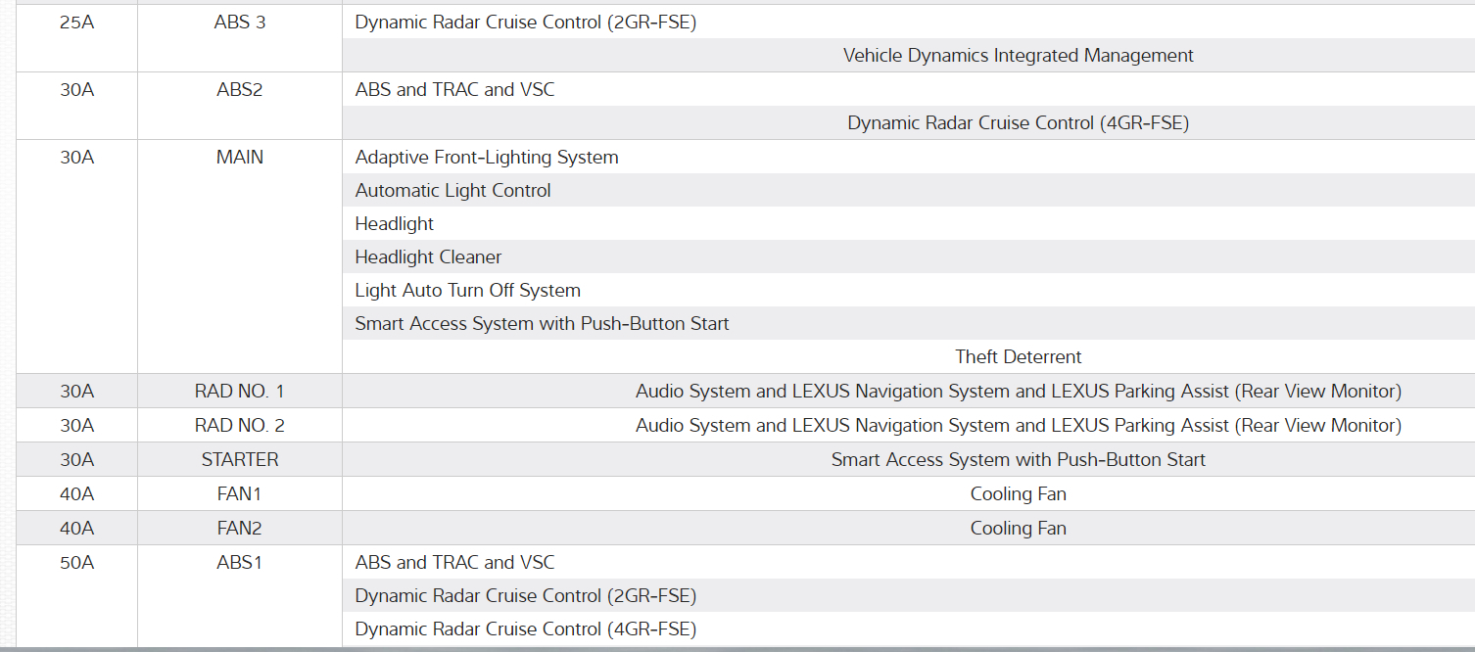
Task: Click the "Headlight Cleaner" entry
Action: [428, 257]
